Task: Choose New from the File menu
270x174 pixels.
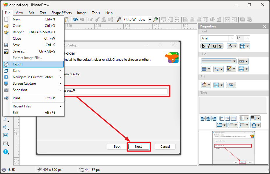Action: tap(33, 19)
